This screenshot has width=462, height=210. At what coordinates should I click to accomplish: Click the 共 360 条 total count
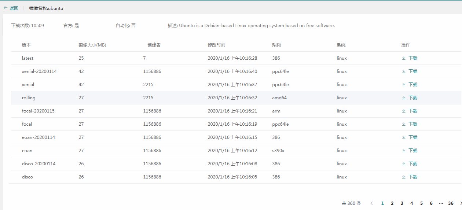[x=351, y=203]
